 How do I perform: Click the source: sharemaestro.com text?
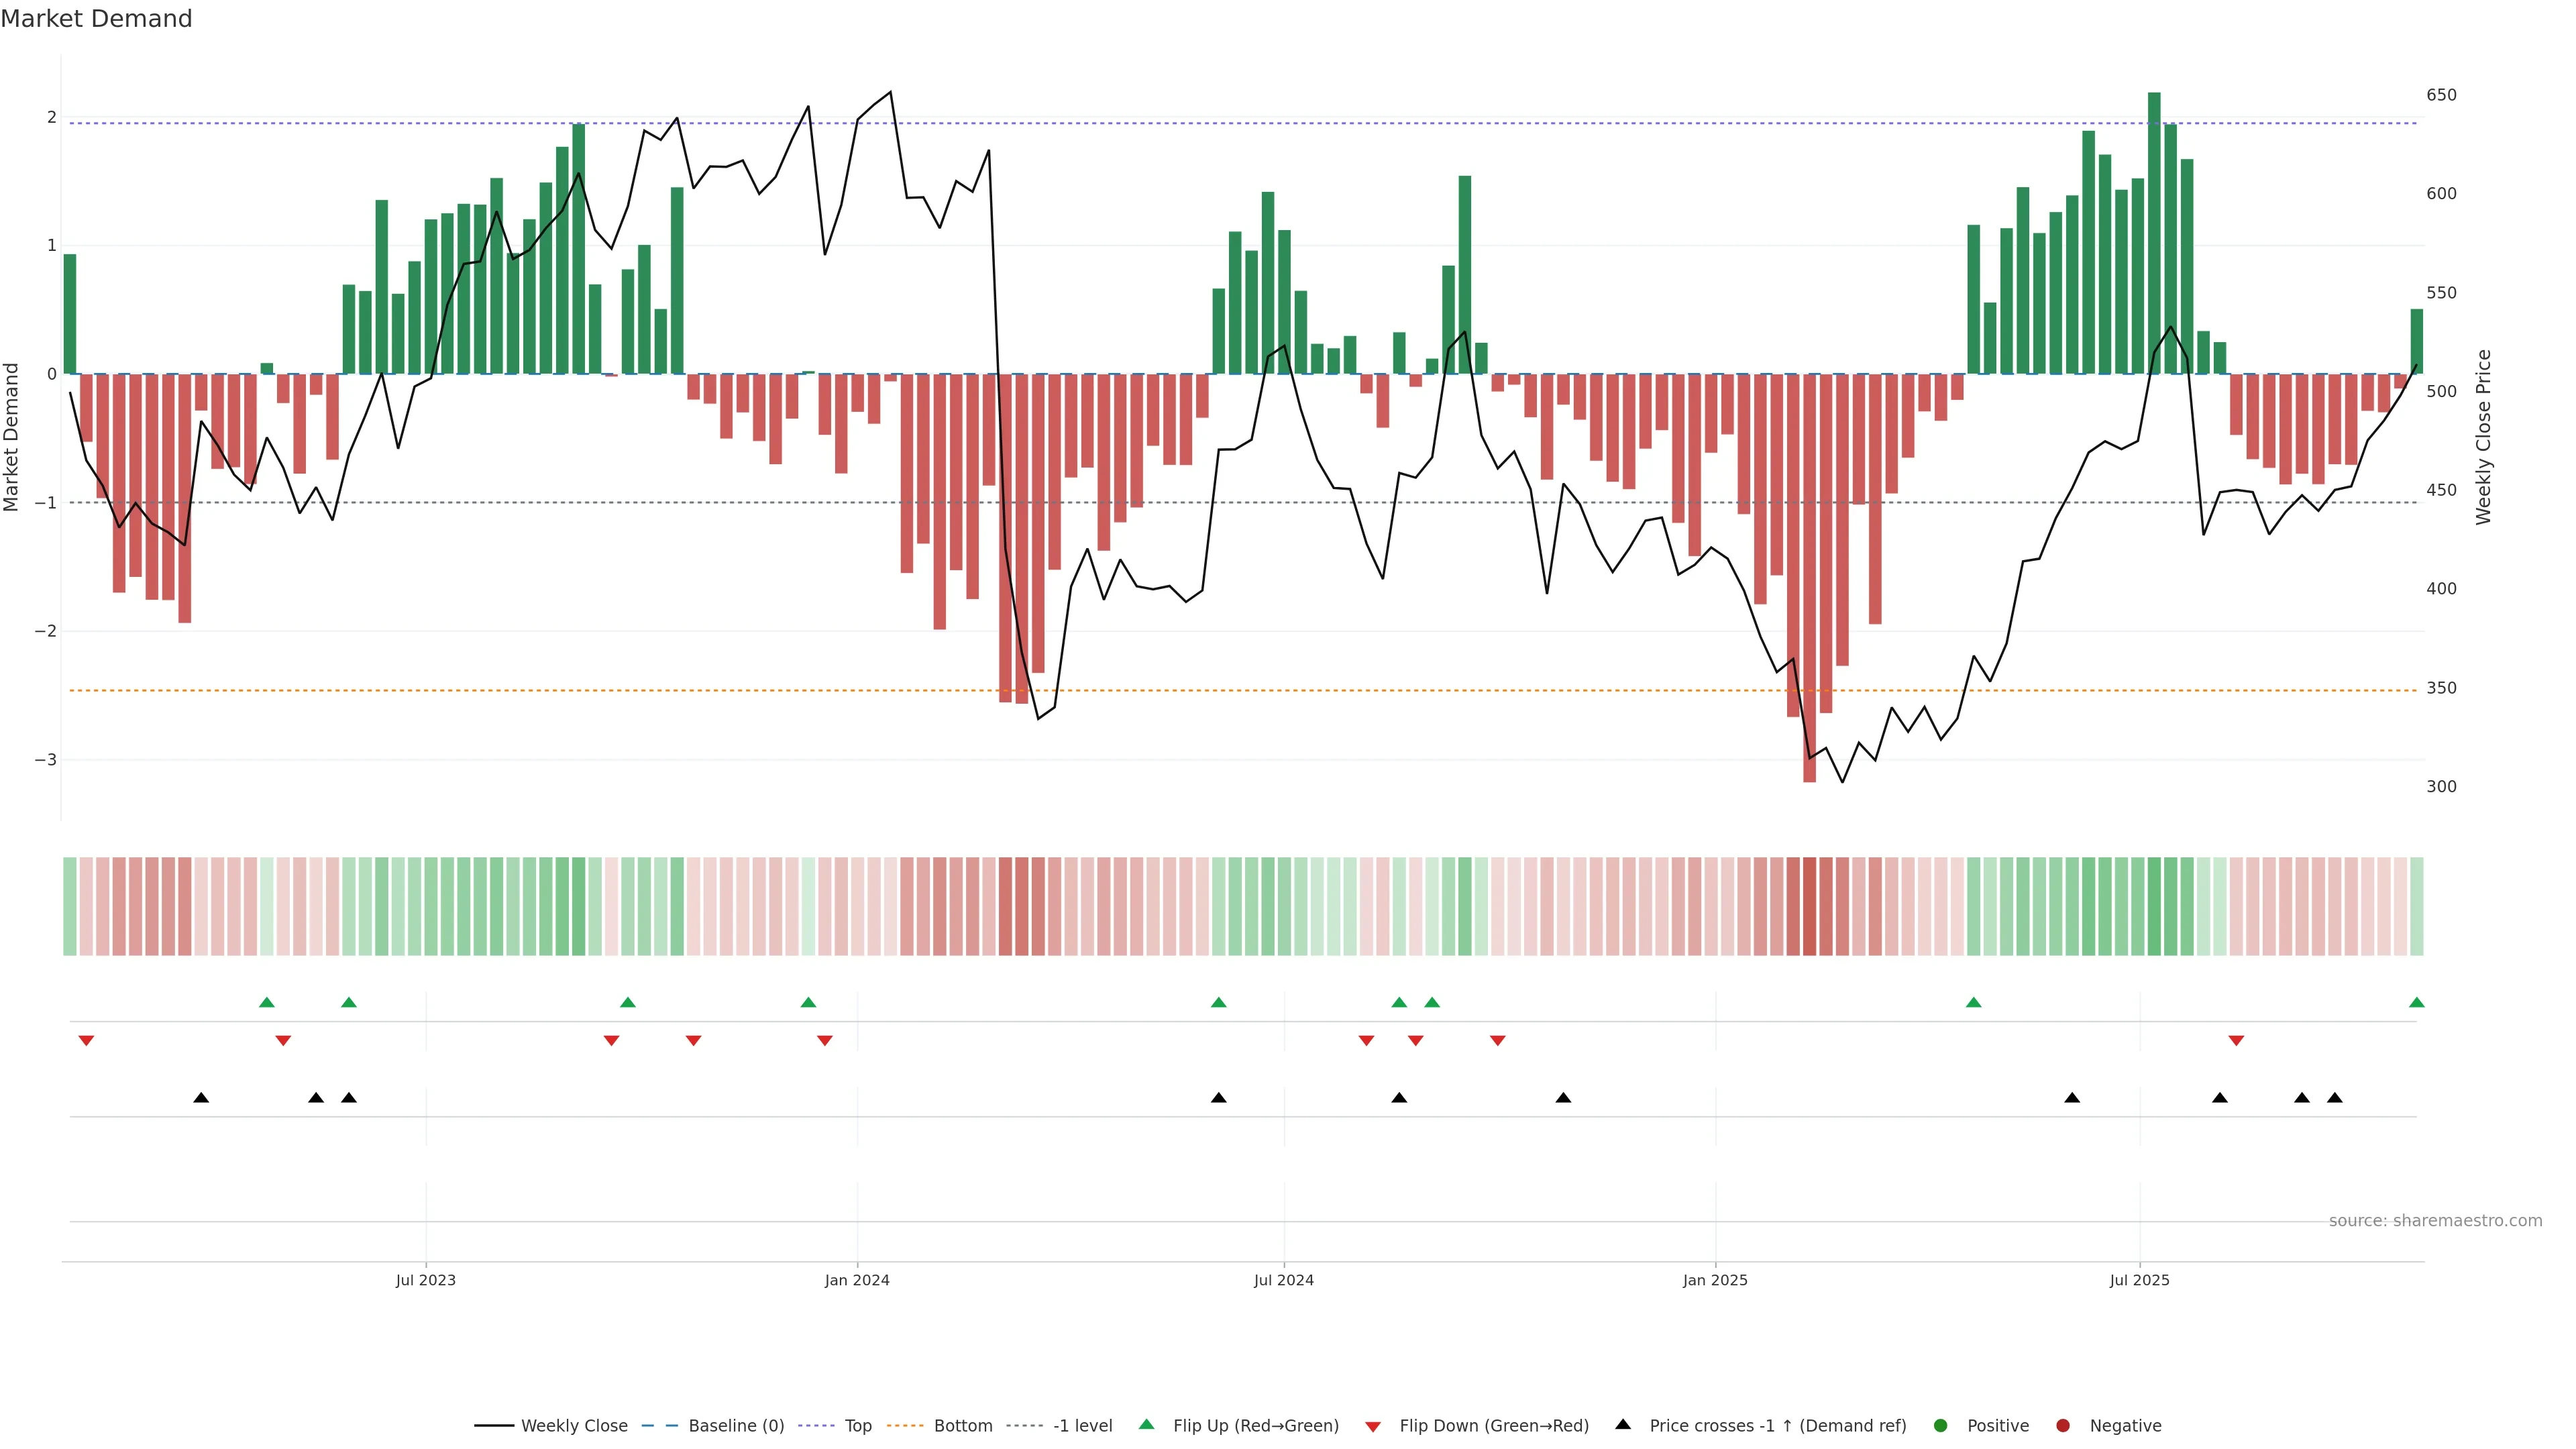pyautogui.click(x=2435, y=1221)
